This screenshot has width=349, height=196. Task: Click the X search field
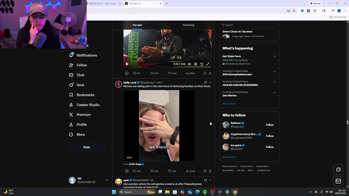[249, 25]
